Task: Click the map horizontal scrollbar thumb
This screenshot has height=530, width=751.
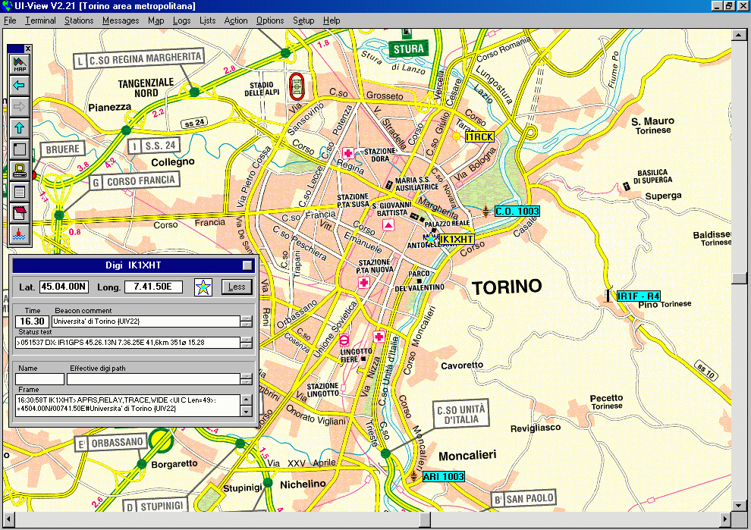Action: point(425,519)
